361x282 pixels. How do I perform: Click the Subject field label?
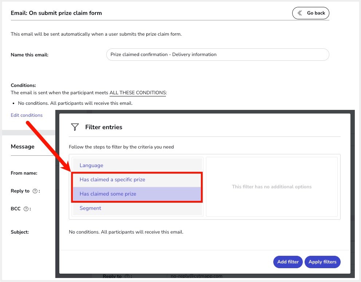pyautogui.click(x=20, y=232)
